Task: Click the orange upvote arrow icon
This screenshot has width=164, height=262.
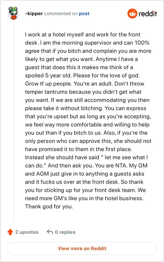Action: pos(10,232)
